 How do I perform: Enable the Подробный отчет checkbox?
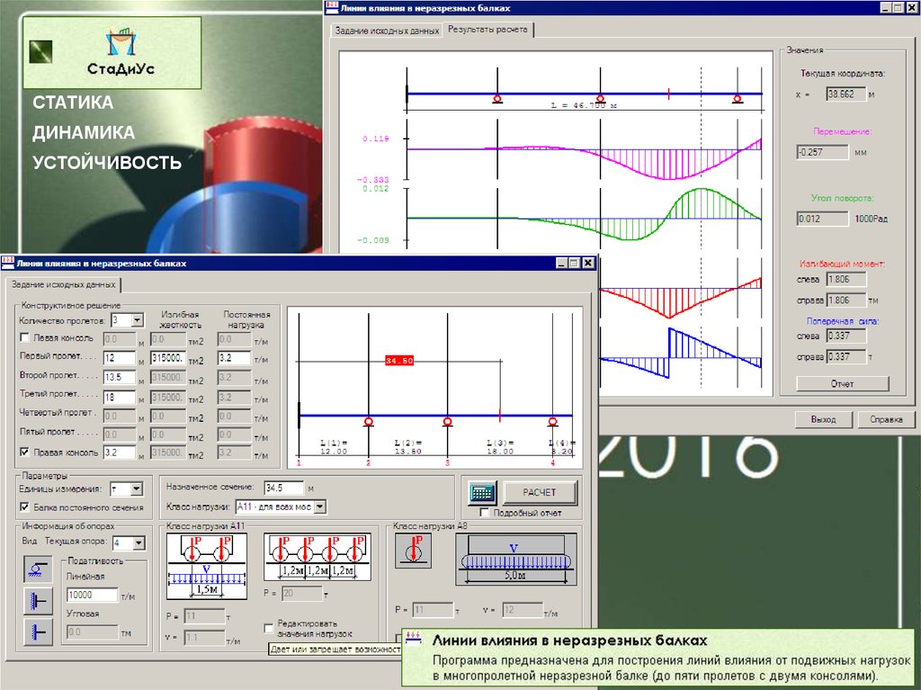click(485, 513)
